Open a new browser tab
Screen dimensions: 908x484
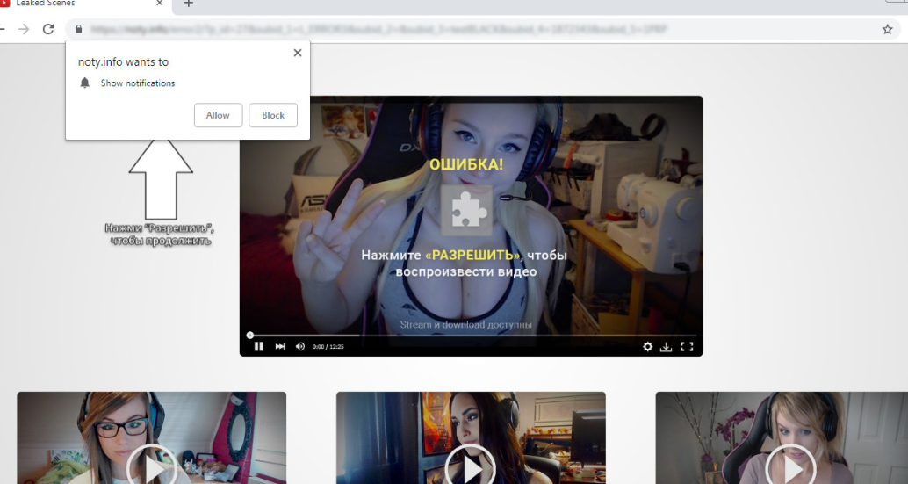(x=188, y=4)
